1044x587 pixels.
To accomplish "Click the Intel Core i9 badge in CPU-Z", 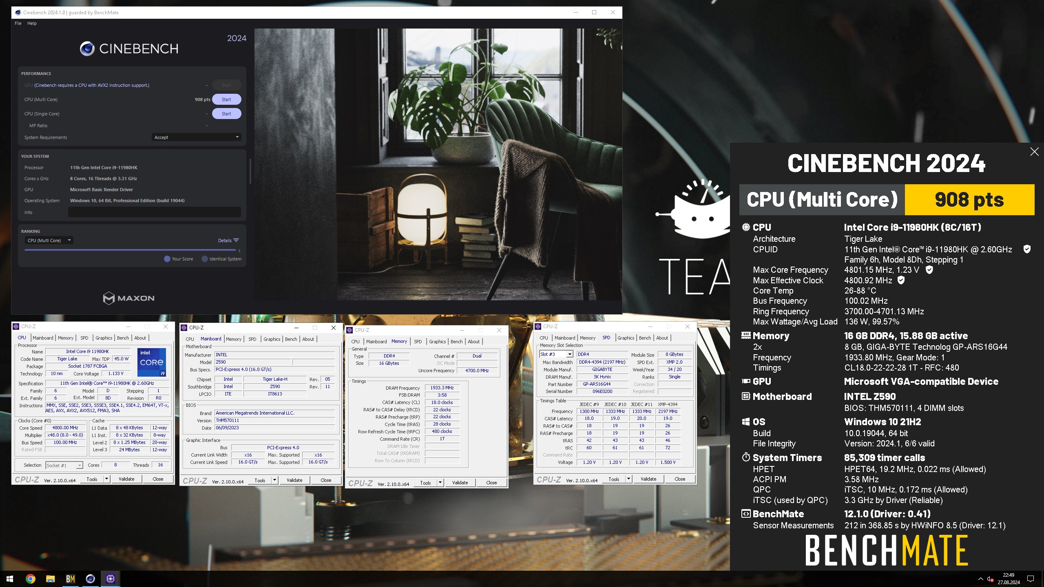I will 151,362.
